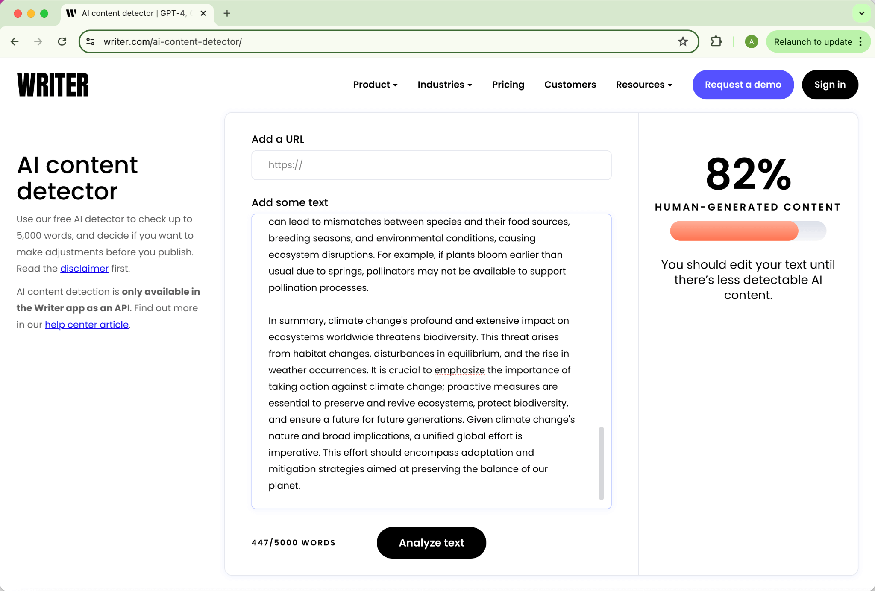Click the back navigation arrow icon
875x591 pixels.
15,41
